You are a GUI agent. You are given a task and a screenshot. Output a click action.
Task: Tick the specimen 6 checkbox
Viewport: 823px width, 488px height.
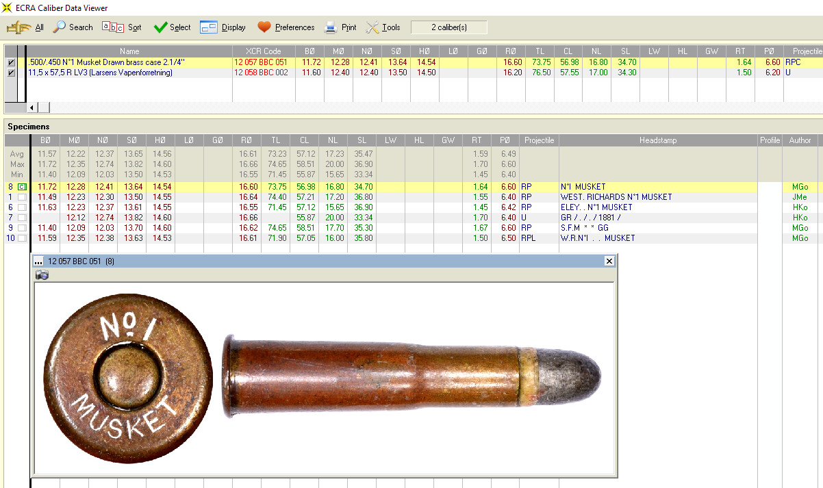pyautogui.click(x=22, y=207)
